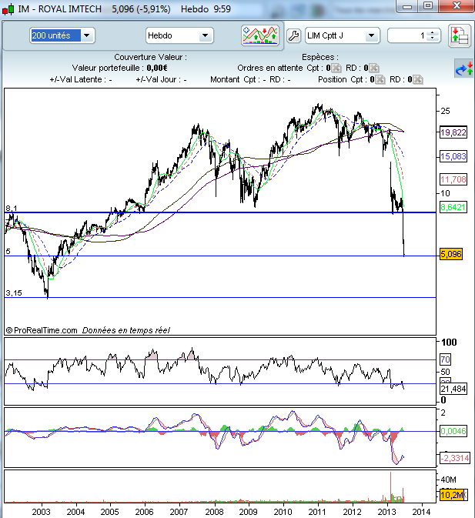The image size is (475, 518).
Task: Select the 11,708 moving average price label
Action: [x=453, y=179]
